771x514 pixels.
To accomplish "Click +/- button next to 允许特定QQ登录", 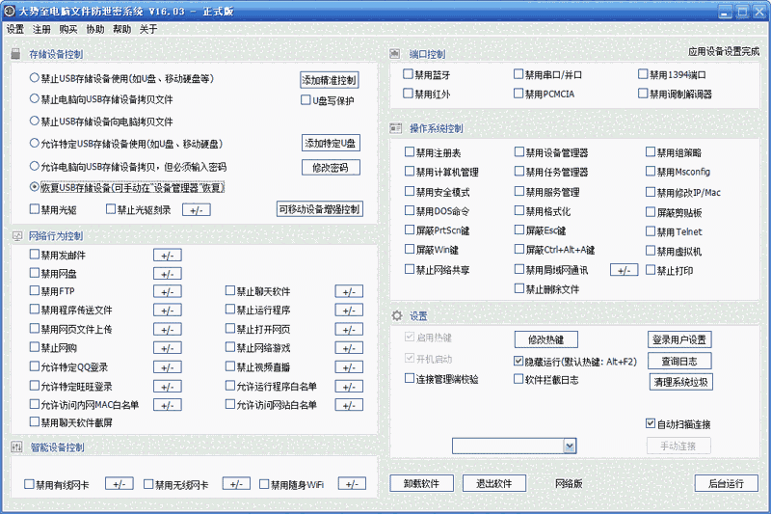I will 167,367.
